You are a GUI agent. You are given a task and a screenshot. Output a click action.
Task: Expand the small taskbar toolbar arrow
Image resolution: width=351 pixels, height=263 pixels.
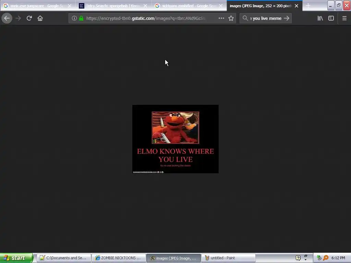click(x=306, y=260)
